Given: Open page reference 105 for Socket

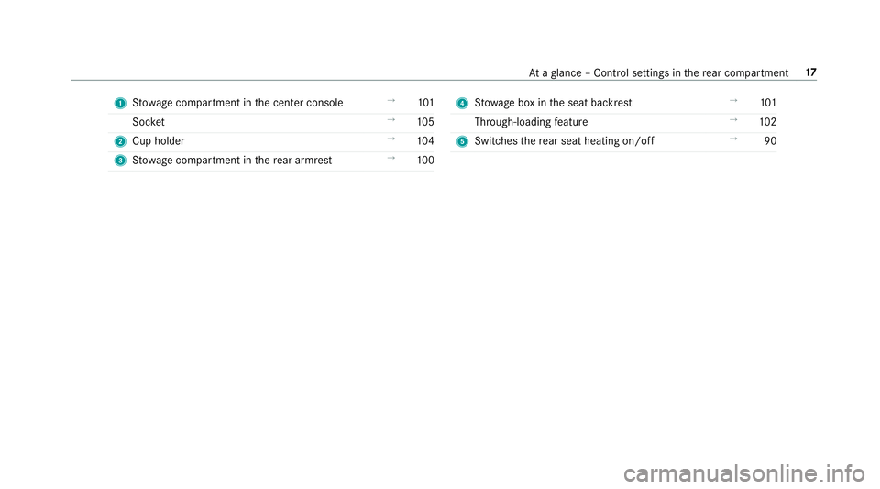Looking at the screenshot, I should click(425, 122).
